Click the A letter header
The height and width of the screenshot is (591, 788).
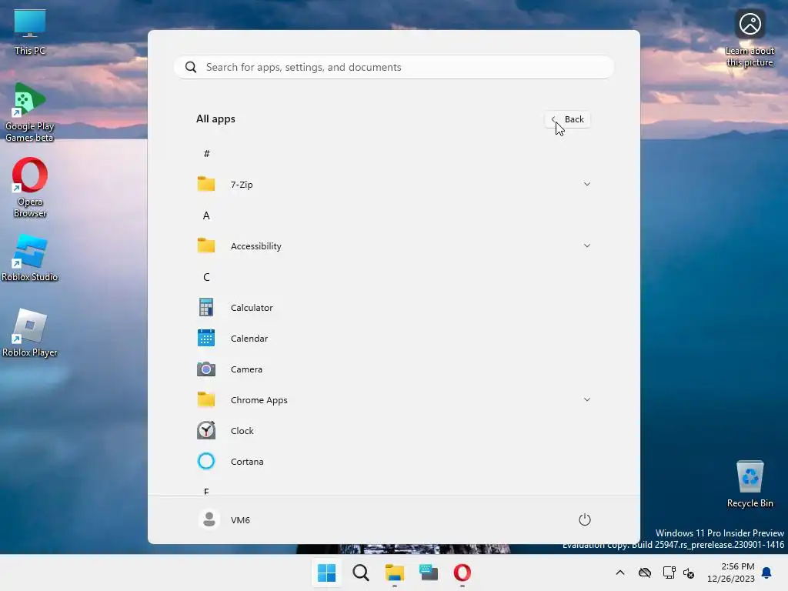[206, 215]
